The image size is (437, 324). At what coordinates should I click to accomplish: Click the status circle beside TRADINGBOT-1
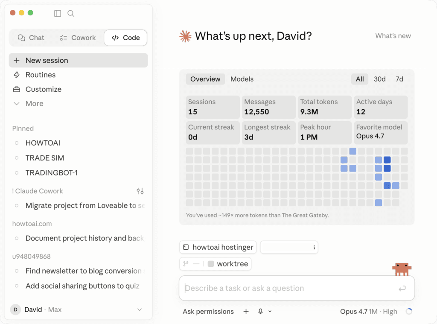click(x=17, y=173)
